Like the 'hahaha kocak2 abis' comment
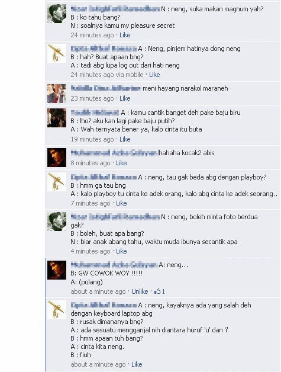Viewport: 281px width, 372px height. (121, 163)
